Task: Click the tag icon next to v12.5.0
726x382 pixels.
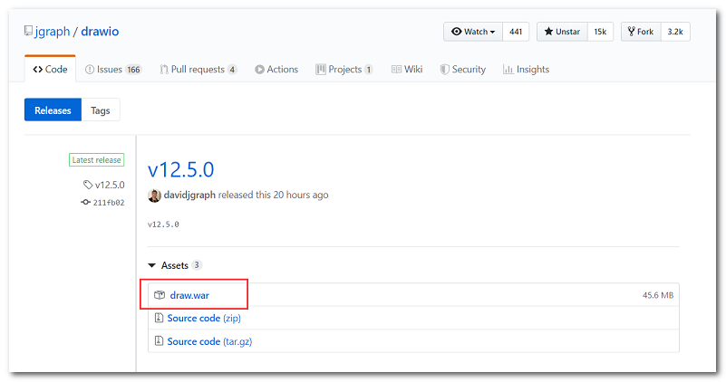Action: [x=88, y=185]
